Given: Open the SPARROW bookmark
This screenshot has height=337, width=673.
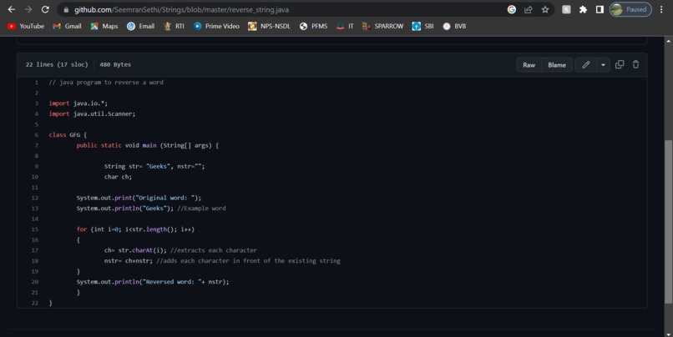Looking at the screenshot, I should coord(383,26).
